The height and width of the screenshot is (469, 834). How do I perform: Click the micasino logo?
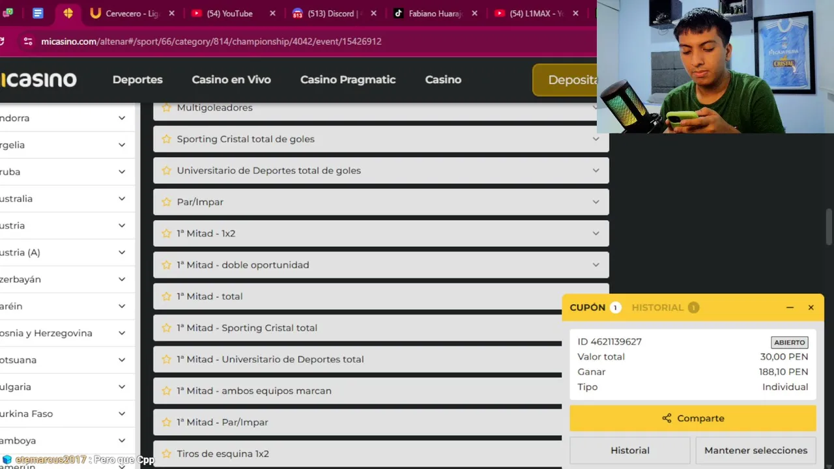38,79
